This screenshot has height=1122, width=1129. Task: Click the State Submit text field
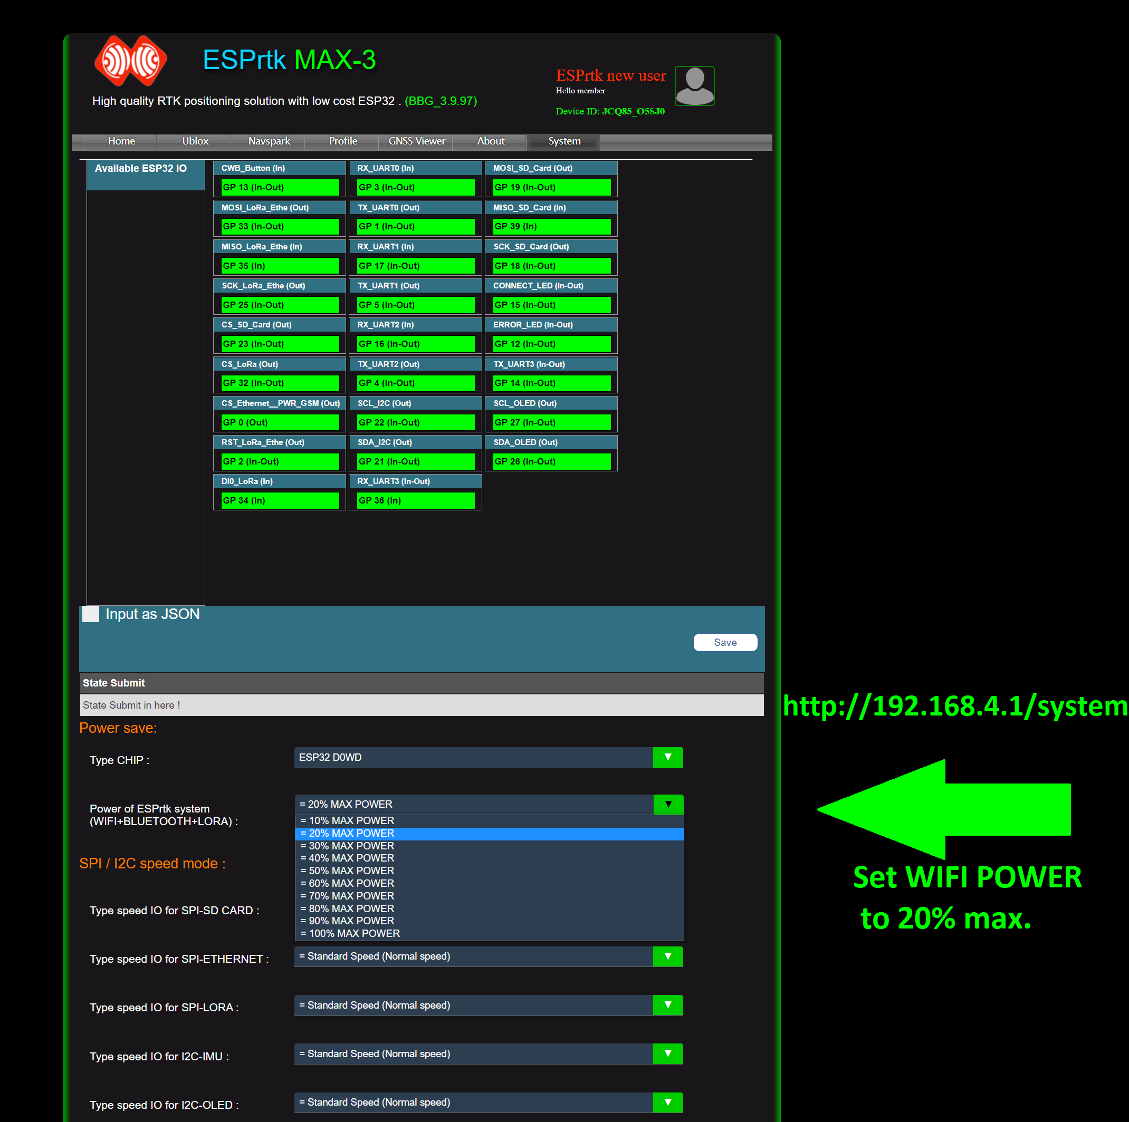[421, 705]
